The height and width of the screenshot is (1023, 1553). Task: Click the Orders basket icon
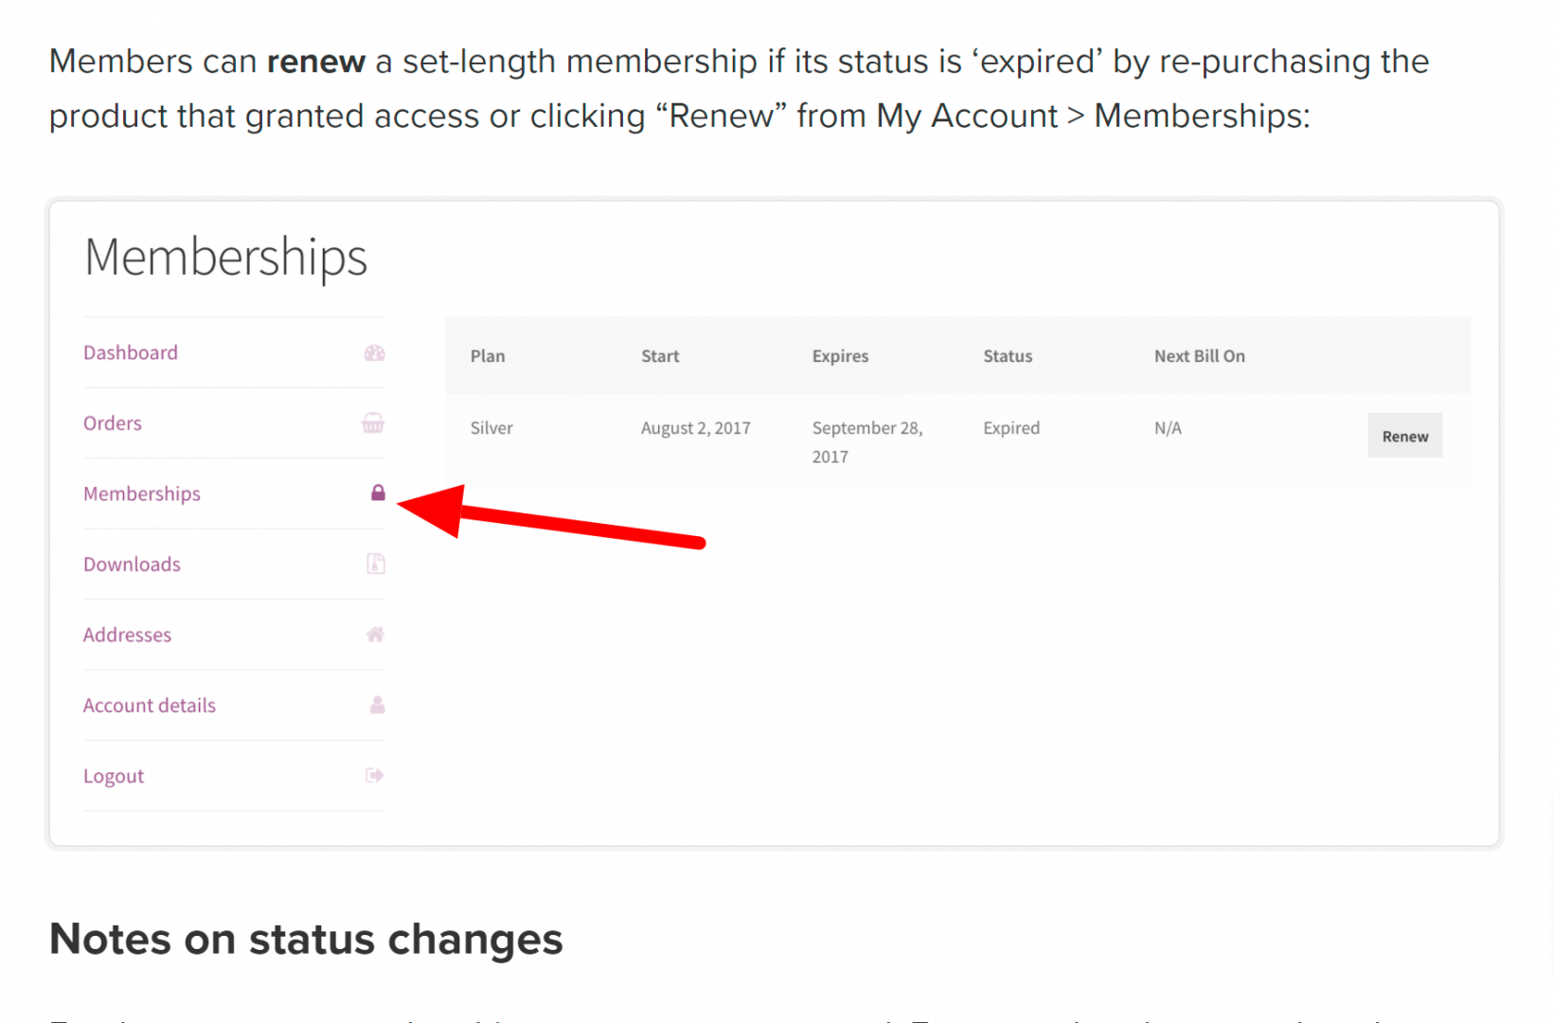point(373,423)
